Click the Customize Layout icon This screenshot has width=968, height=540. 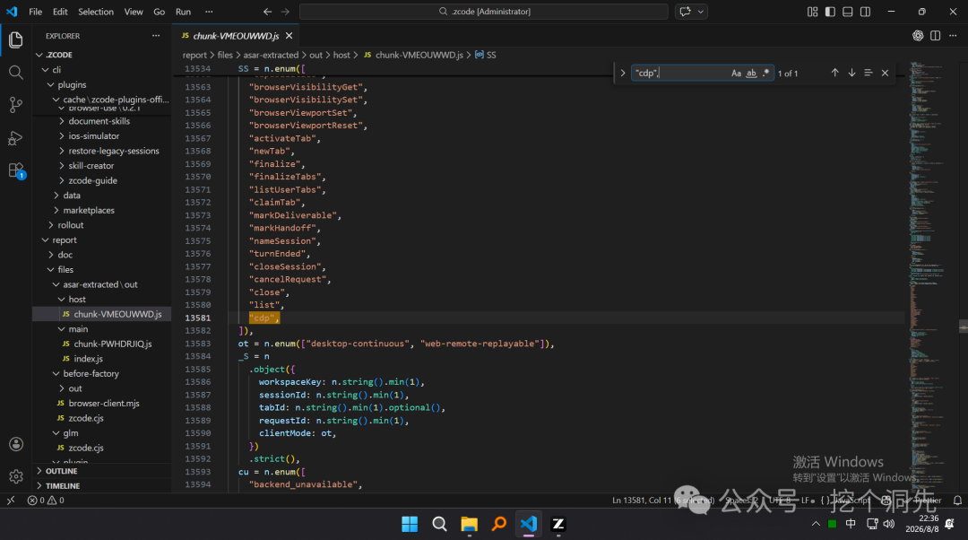[x=812, y=12]
